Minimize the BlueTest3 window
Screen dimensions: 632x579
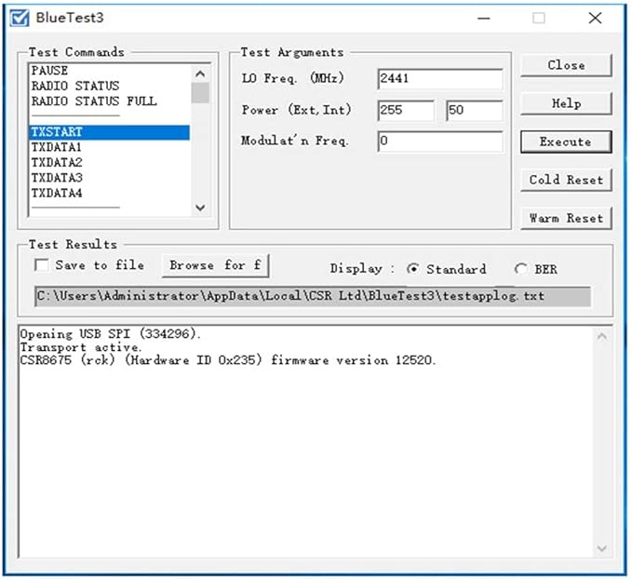pyautogui.click(x=484, y=18)
